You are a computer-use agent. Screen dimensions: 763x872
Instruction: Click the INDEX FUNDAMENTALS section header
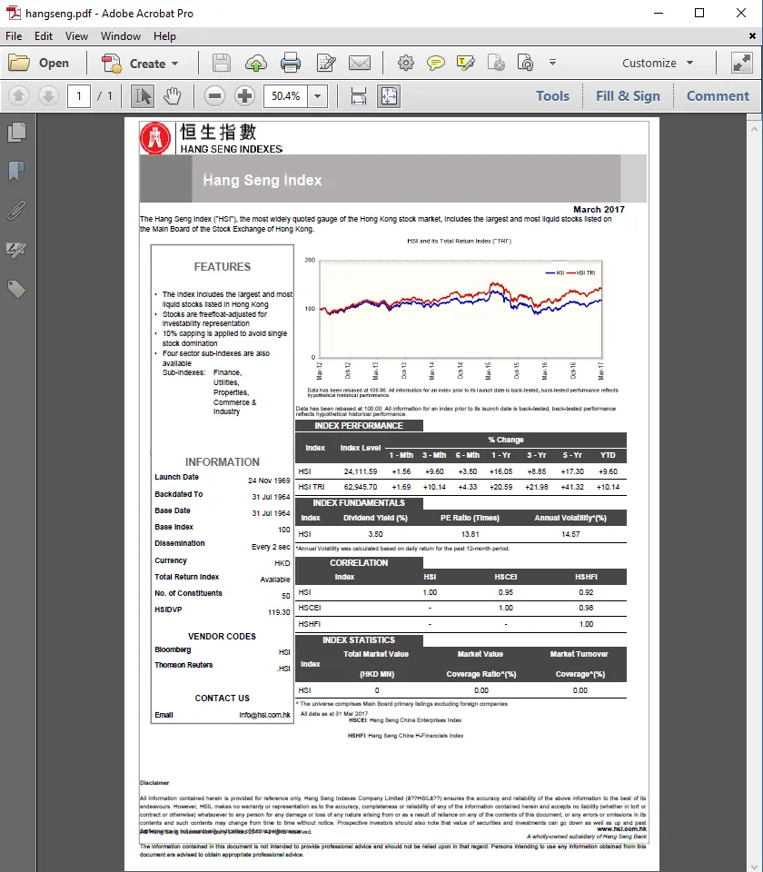[x=359, y=502]
